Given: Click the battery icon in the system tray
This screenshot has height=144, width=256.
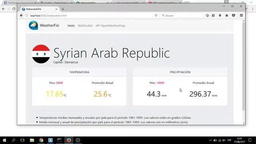Looking at the screenshot, I should [215, 140].
